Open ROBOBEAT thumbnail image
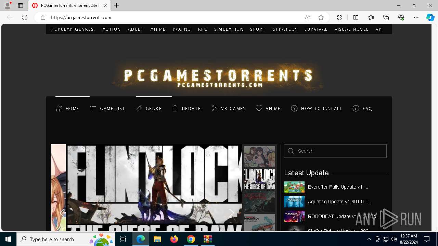 [294, 216]
